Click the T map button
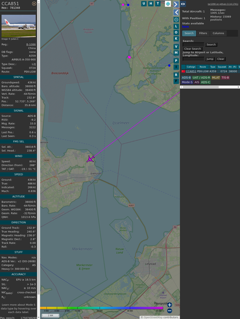The width and height of the screenshot is (240, 319). coord(157,3)
